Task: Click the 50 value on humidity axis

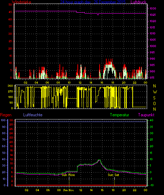Action: (x=4, y=153)
